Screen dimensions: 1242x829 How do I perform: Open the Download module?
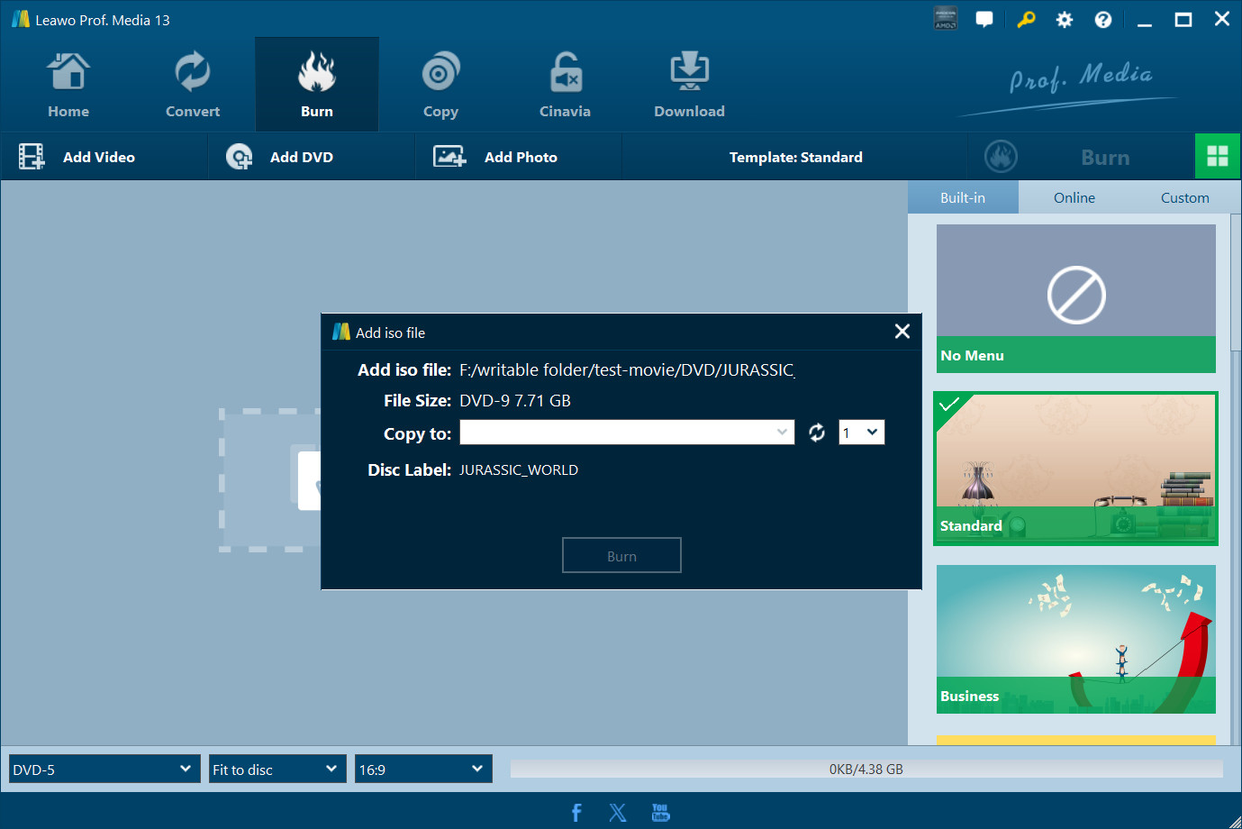[689, 86]
